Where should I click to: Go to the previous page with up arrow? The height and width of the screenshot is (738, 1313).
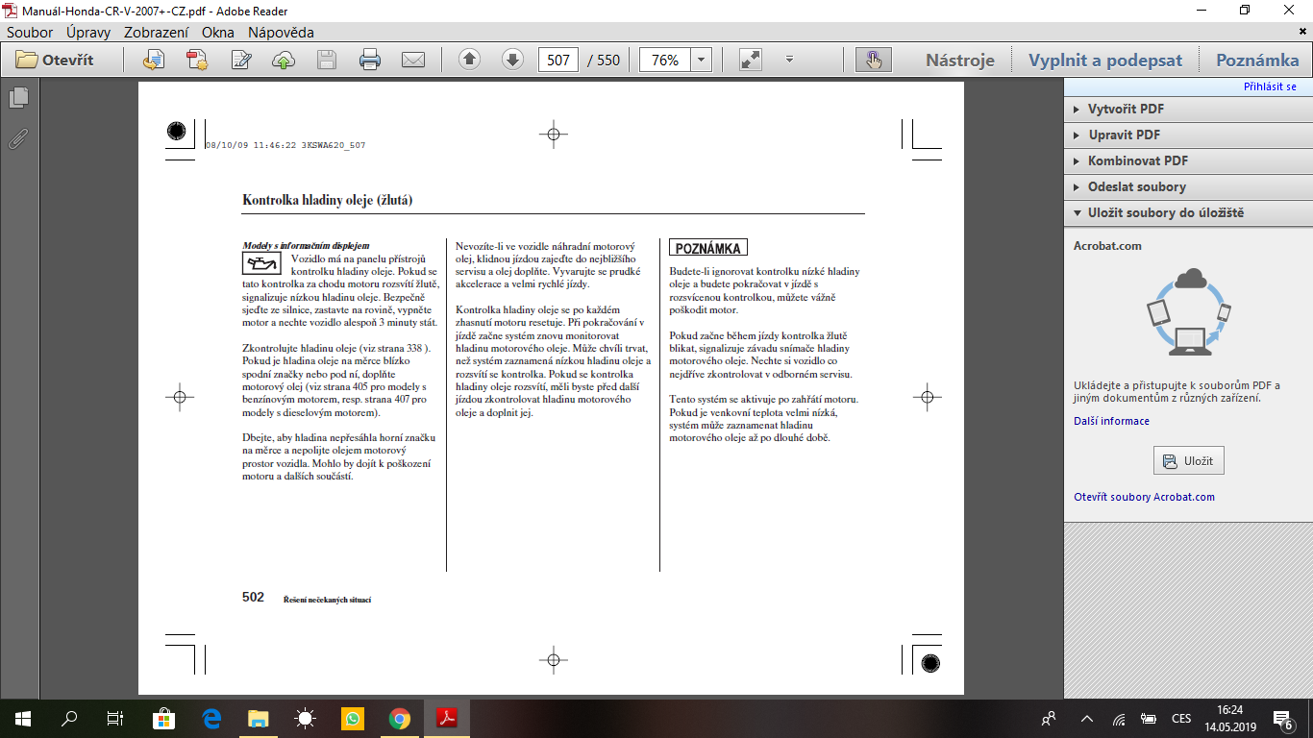469,60
